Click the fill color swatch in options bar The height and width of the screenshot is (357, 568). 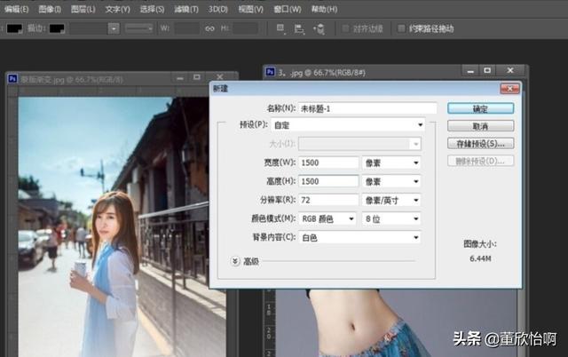click(13, 28)
